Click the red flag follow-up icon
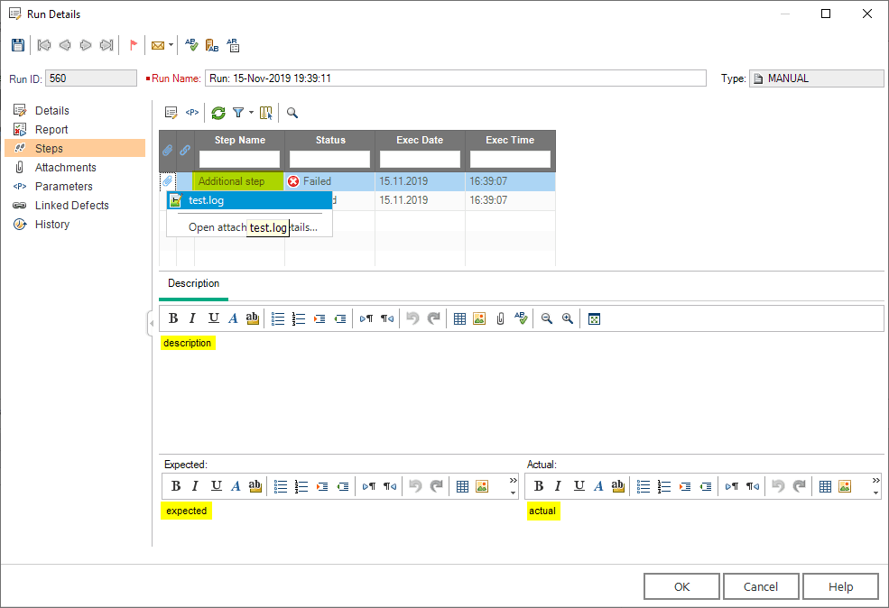Viewport: 889px width, 608px height. point(133,45)
